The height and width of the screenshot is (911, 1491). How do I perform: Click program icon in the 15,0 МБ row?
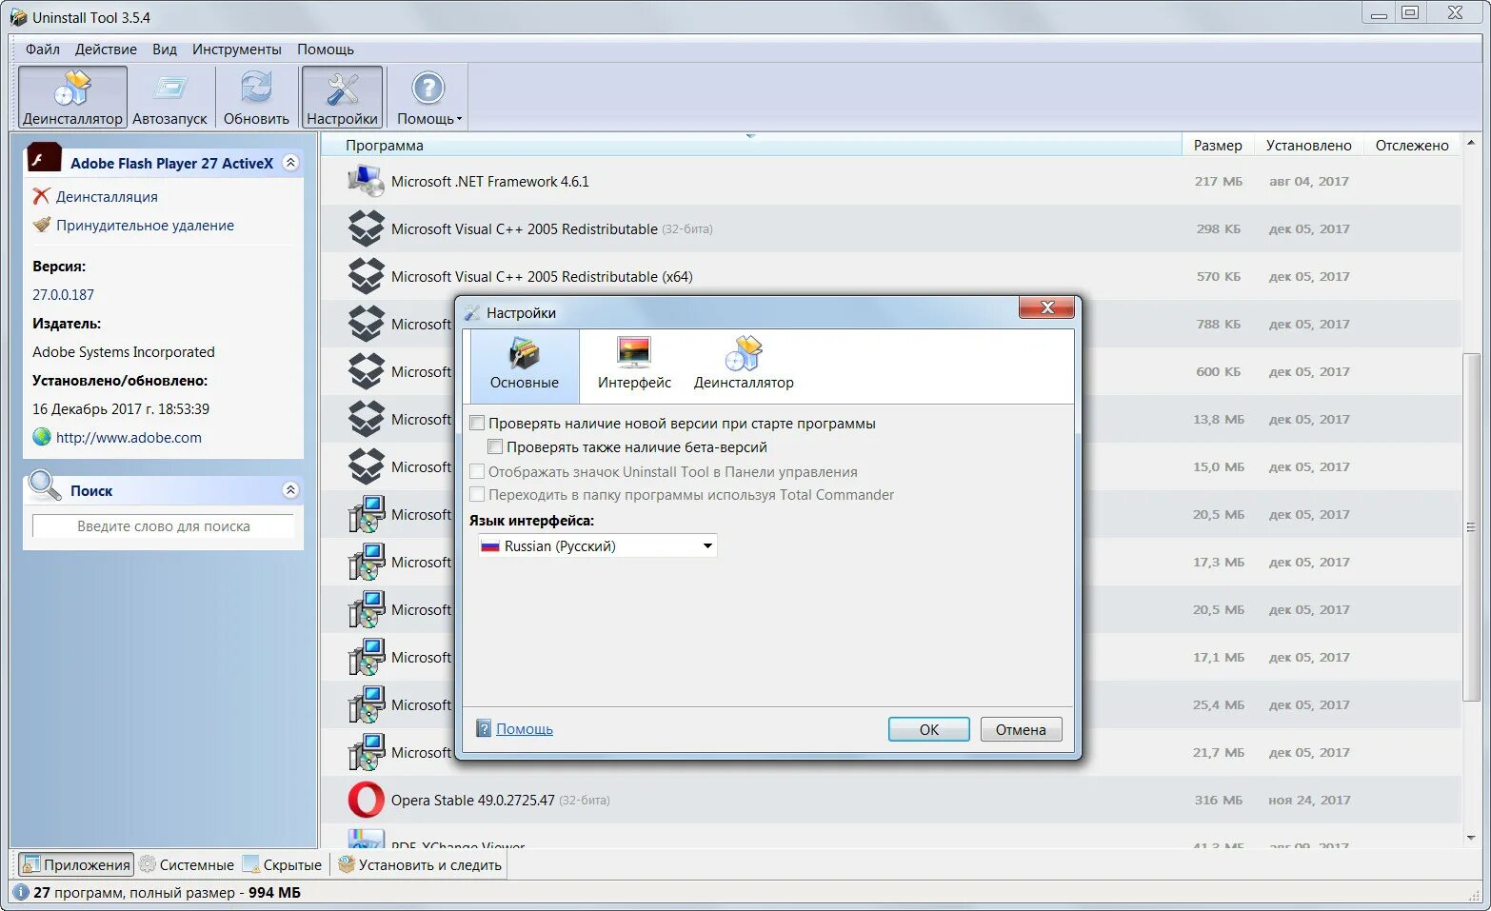[x=366, y=466]
